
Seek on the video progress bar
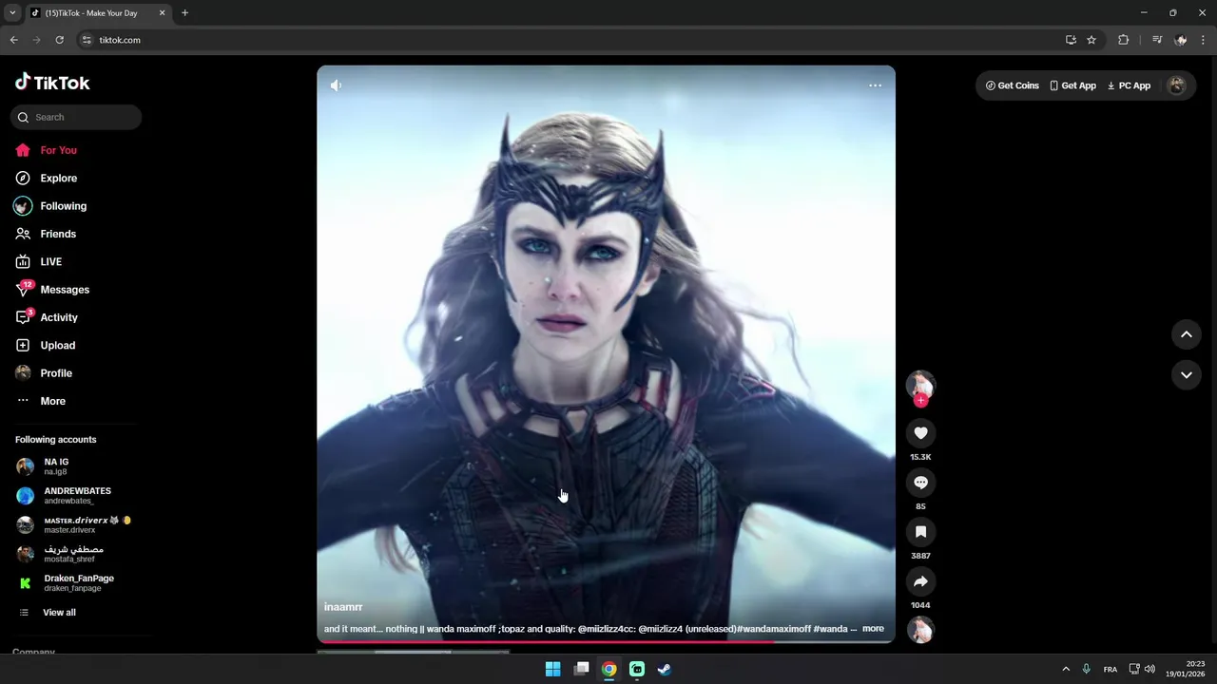pos(606,641)
